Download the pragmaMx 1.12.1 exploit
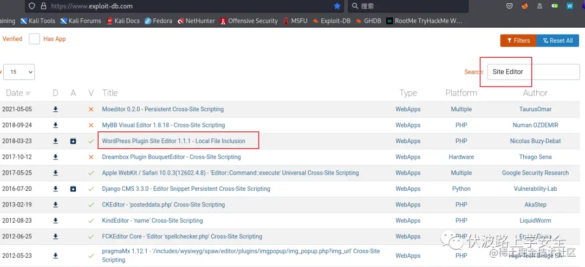Screen dimensions: 585x267 pos(55,256)
